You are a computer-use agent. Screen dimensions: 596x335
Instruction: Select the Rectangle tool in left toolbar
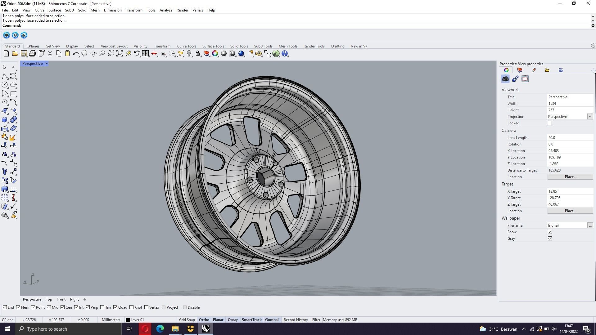tap(13, 93)
